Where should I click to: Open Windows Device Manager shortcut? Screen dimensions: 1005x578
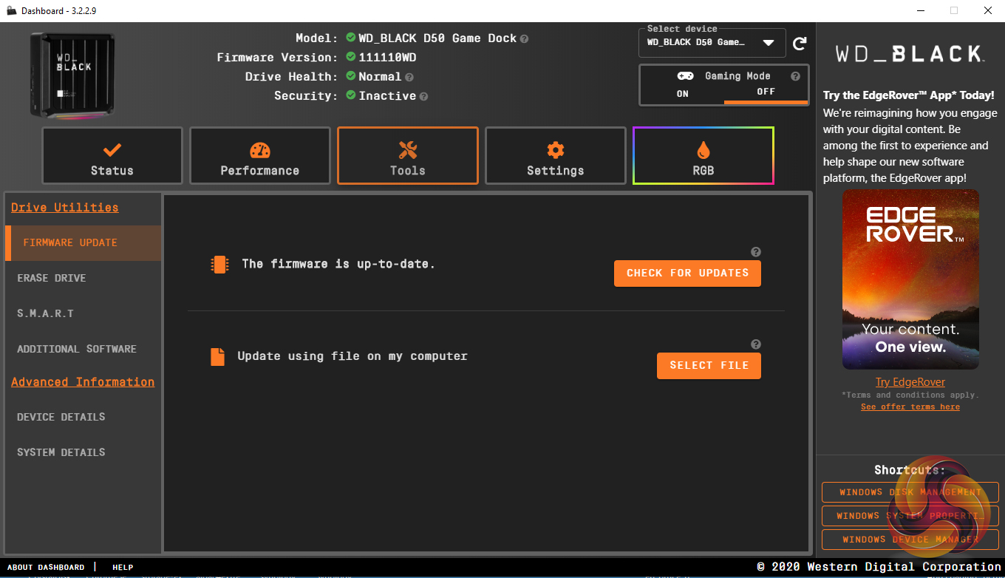tap(910, 540)
